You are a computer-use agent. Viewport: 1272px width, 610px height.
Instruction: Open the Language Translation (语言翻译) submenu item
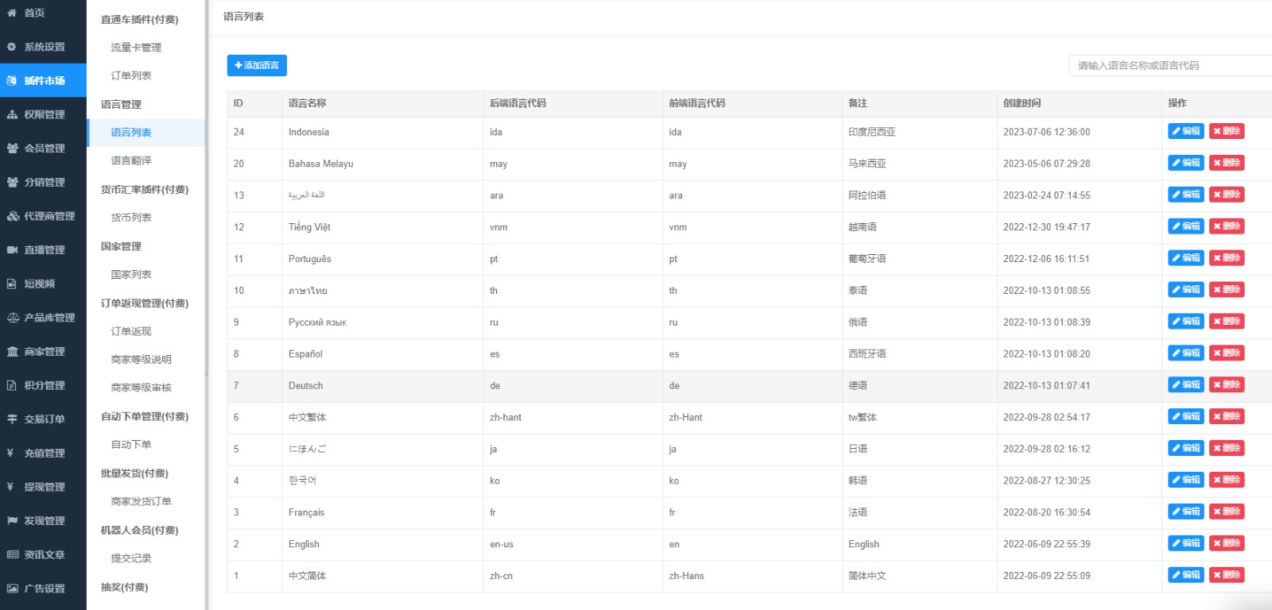[131, 160]
